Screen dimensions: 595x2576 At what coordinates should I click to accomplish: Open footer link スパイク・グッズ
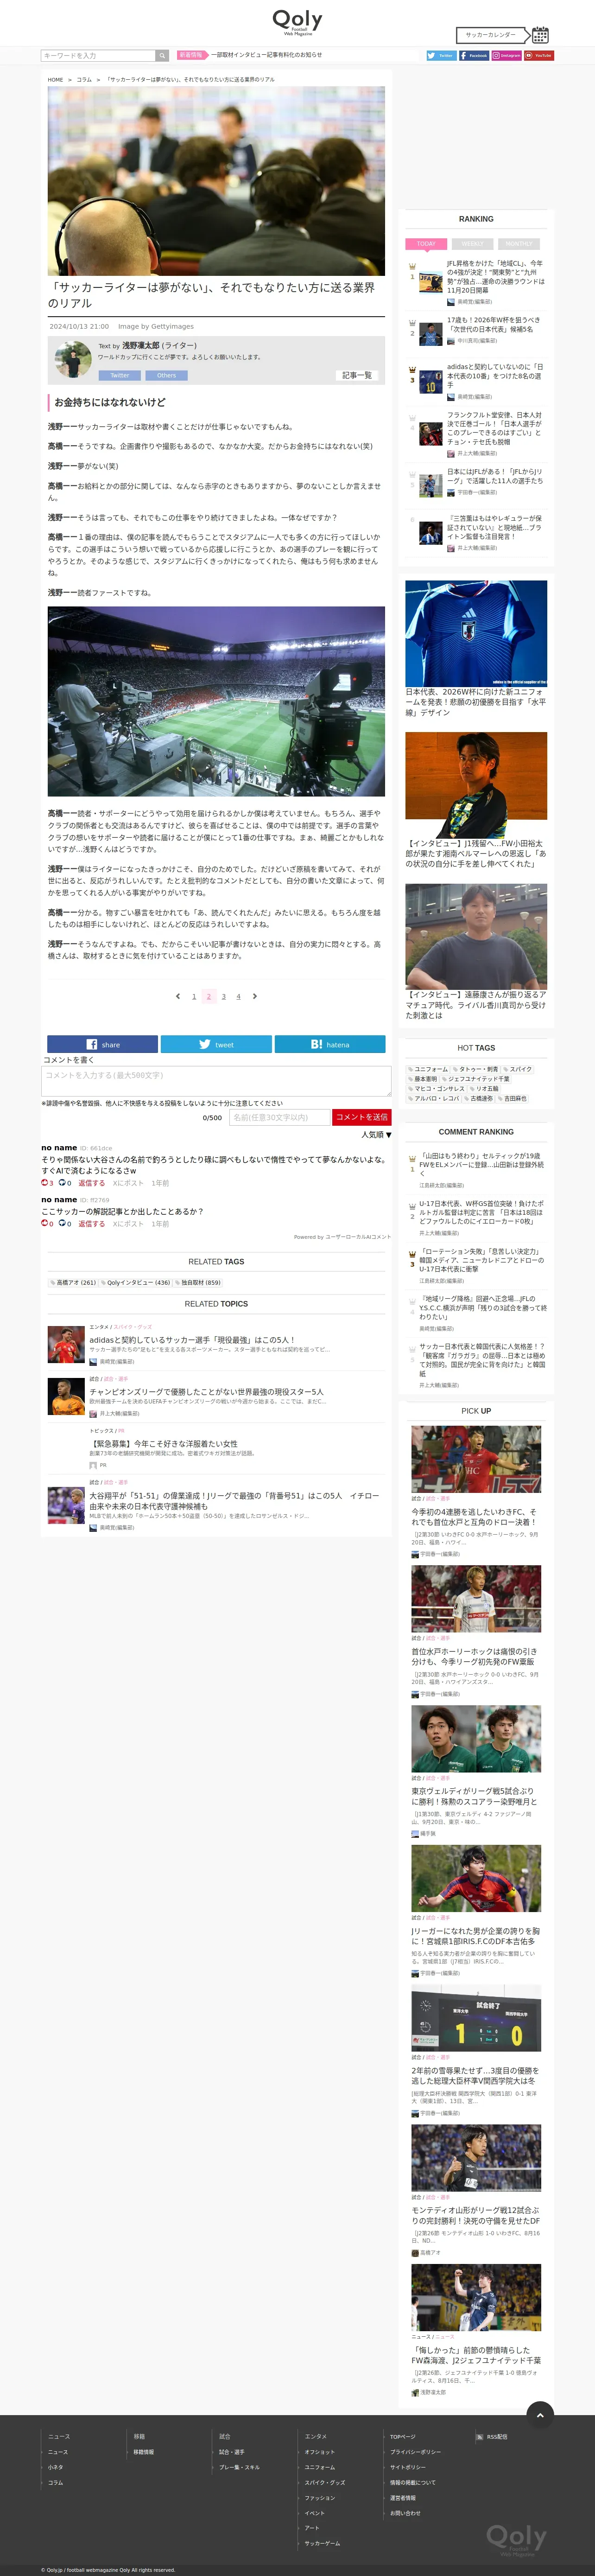click(325, 2483)
